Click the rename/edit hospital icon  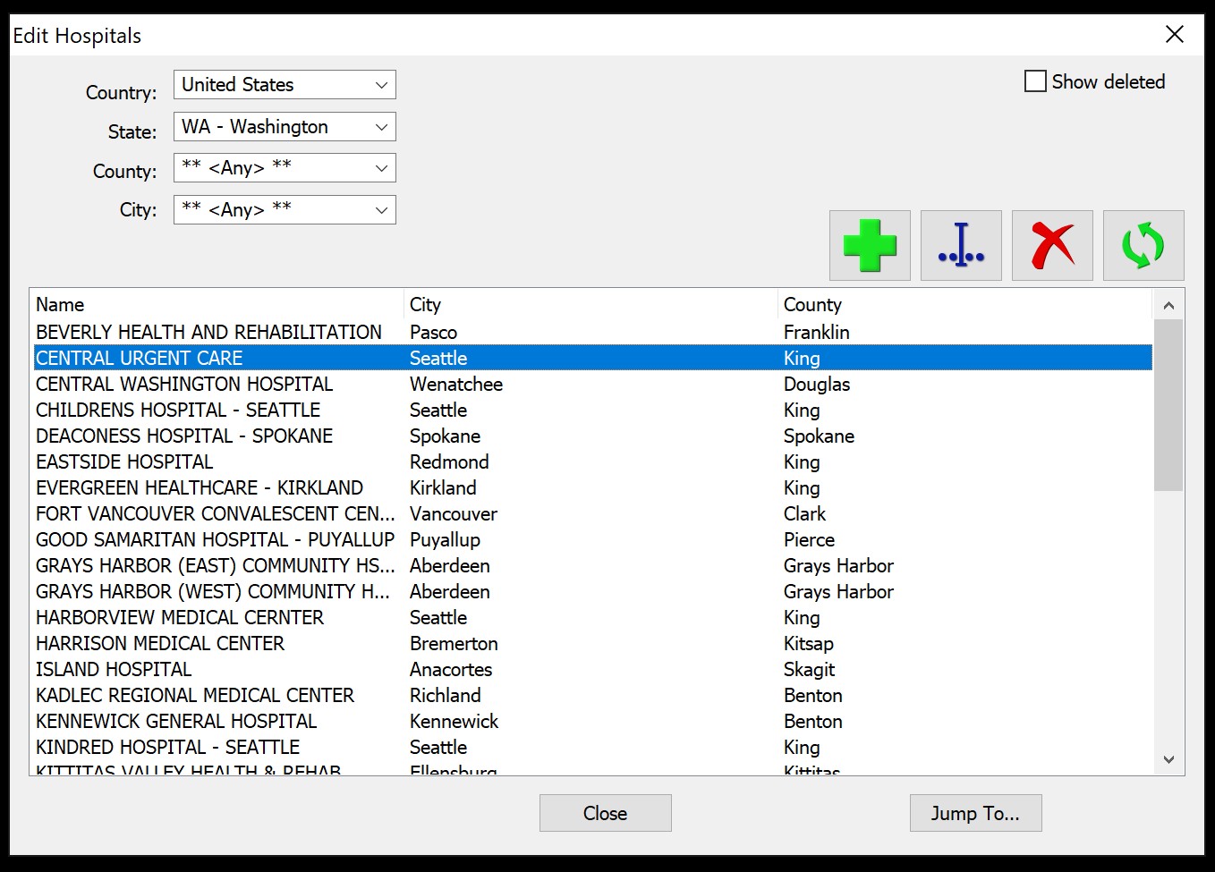tap(961, 246)
